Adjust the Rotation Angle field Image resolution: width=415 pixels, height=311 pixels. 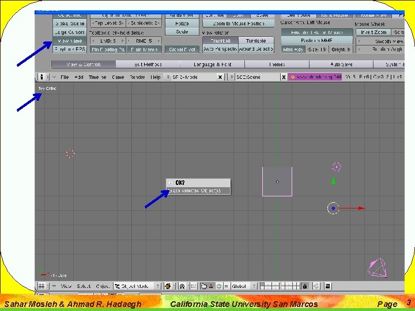tap(380, 49)
